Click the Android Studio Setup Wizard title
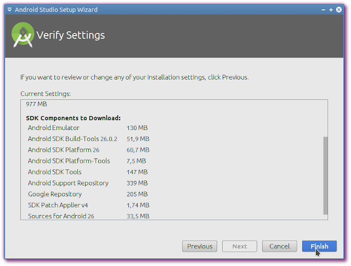 point(56,10)
